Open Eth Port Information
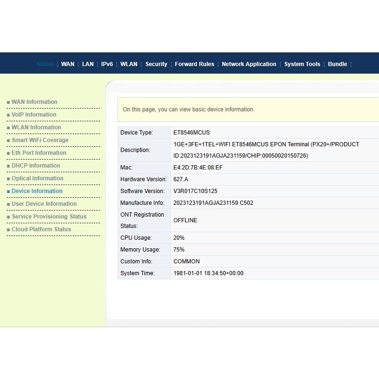This screenshot has height=379, width=379. [x=39, y=153]
